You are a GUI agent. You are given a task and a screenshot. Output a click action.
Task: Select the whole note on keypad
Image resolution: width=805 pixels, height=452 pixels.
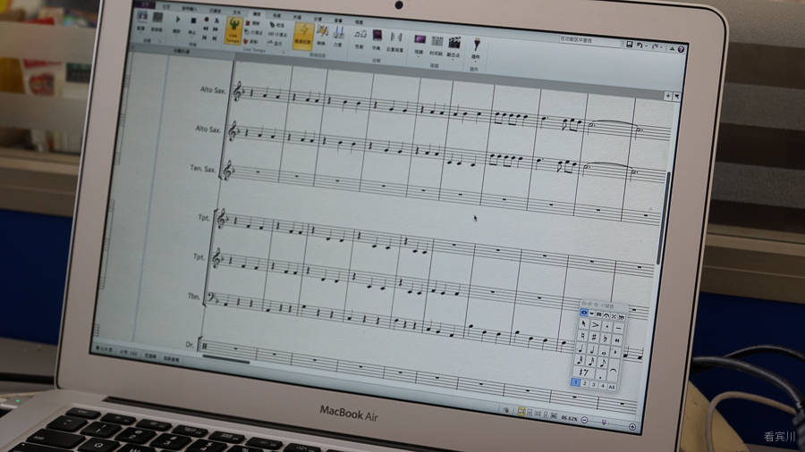click(604, 353)
